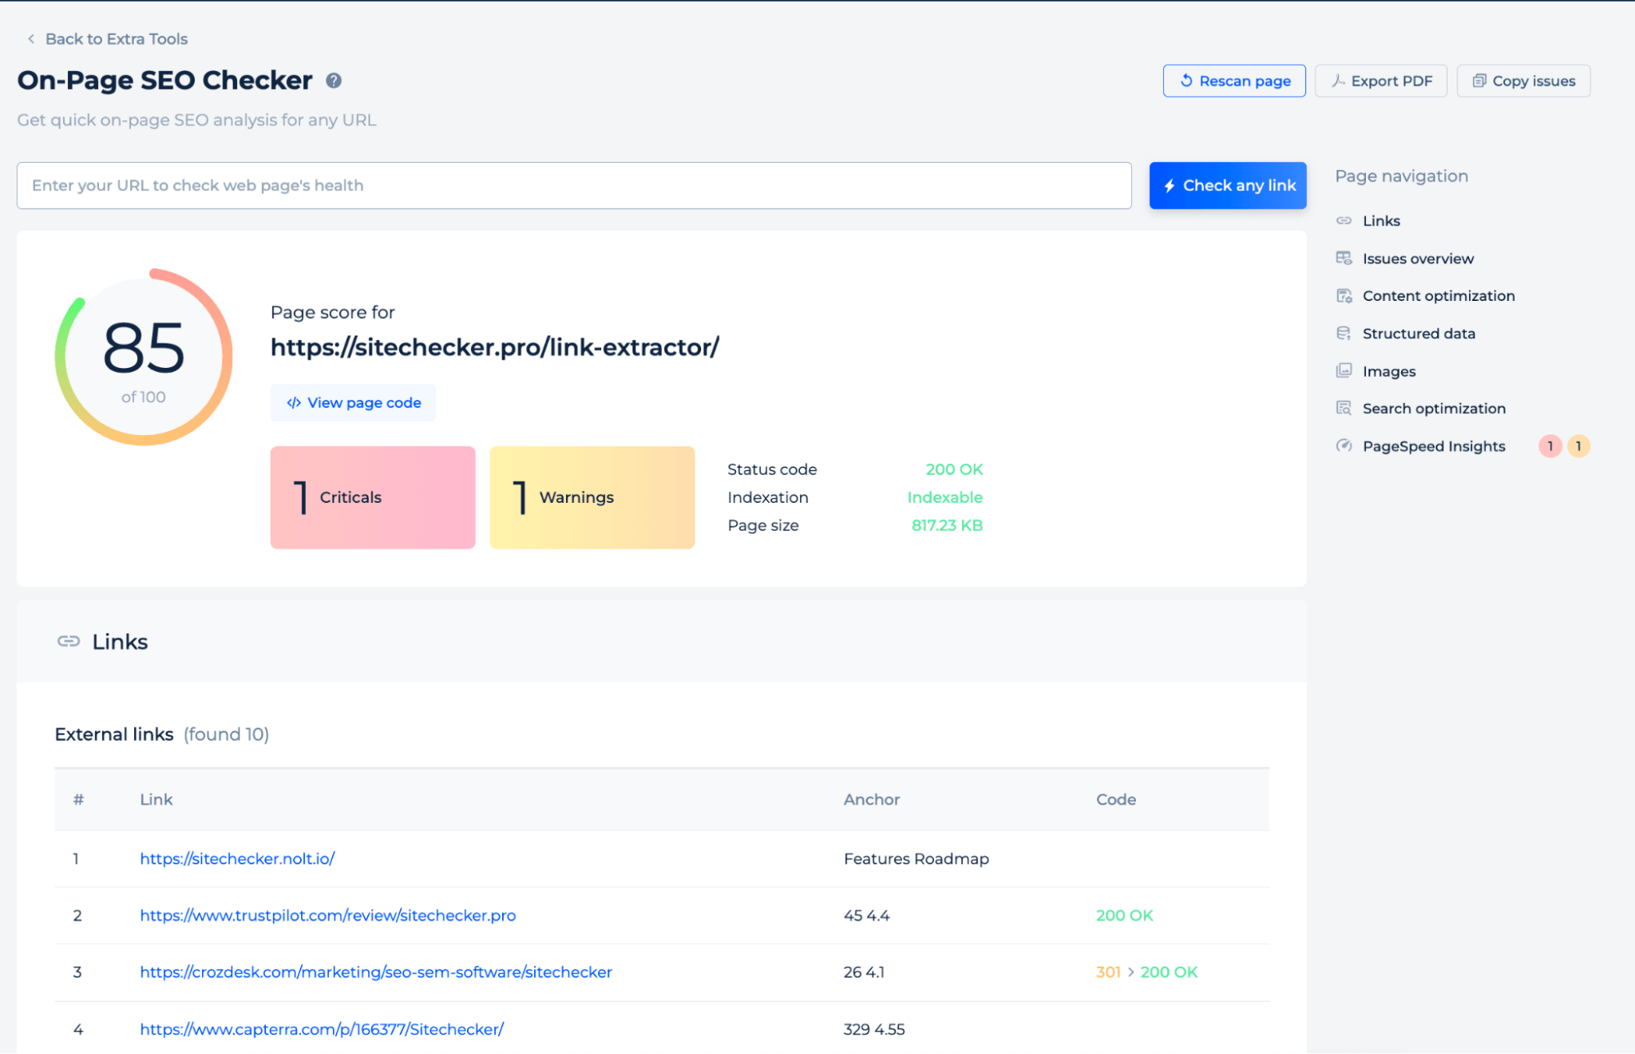This screenshot has width=1635, height=1054.
Task: Navigate to Images section
Action: [1389, 371]
